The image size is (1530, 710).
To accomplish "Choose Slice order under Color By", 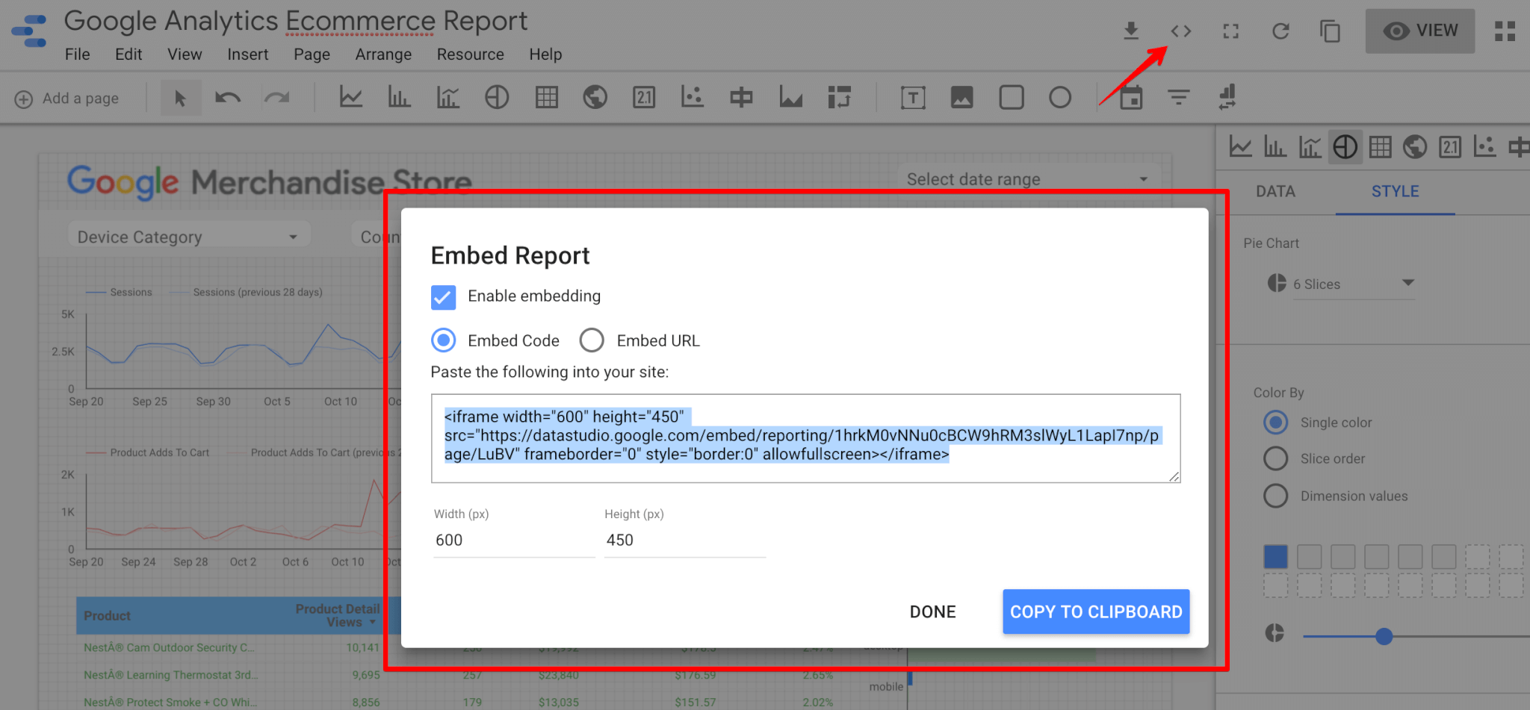I will point(1276,458).
